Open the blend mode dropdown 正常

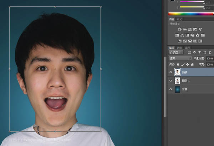(x=180, y=58)
